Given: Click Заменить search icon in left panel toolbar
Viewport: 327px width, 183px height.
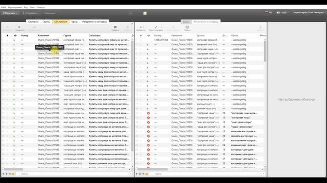Looking at the screenshot, I should pyautogui.click(x=19, y=27).
